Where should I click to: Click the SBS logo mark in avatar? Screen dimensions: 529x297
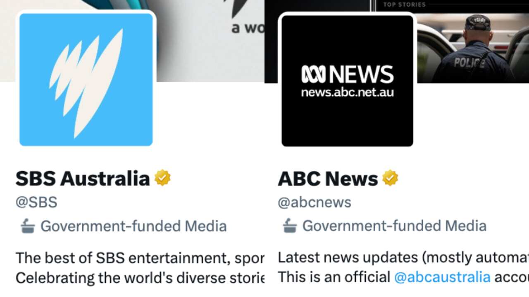86,83
